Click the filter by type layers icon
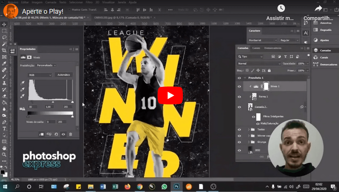The image size is (339, 192). [285, 56]
